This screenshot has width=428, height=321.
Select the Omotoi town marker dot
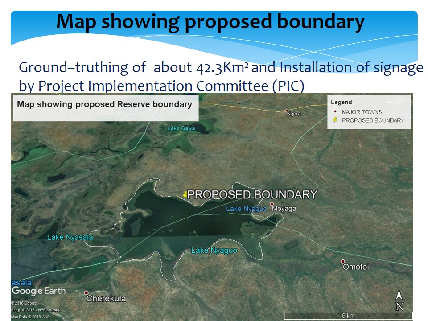(x=343, y=262)
